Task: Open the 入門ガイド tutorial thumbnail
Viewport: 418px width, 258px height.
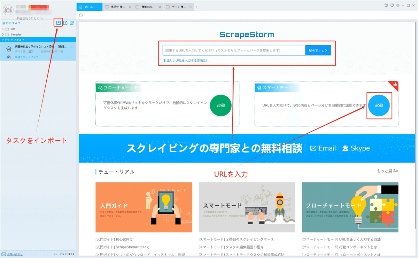Action: pyautogui.click(x=144, y=207)
